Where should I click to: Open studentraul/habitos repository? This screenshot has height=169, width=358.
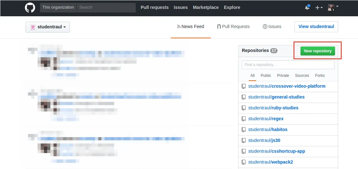tap(268, 129)
